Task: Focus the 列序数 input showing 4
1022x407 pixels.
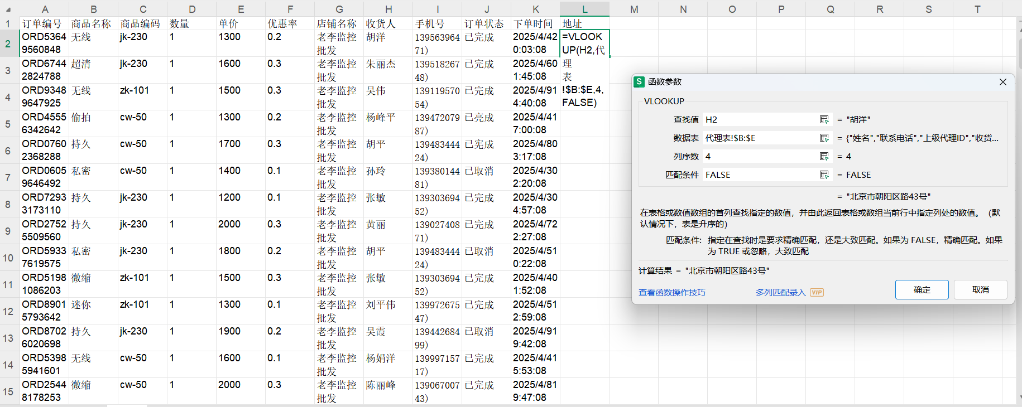Action: tap(759, 157)
